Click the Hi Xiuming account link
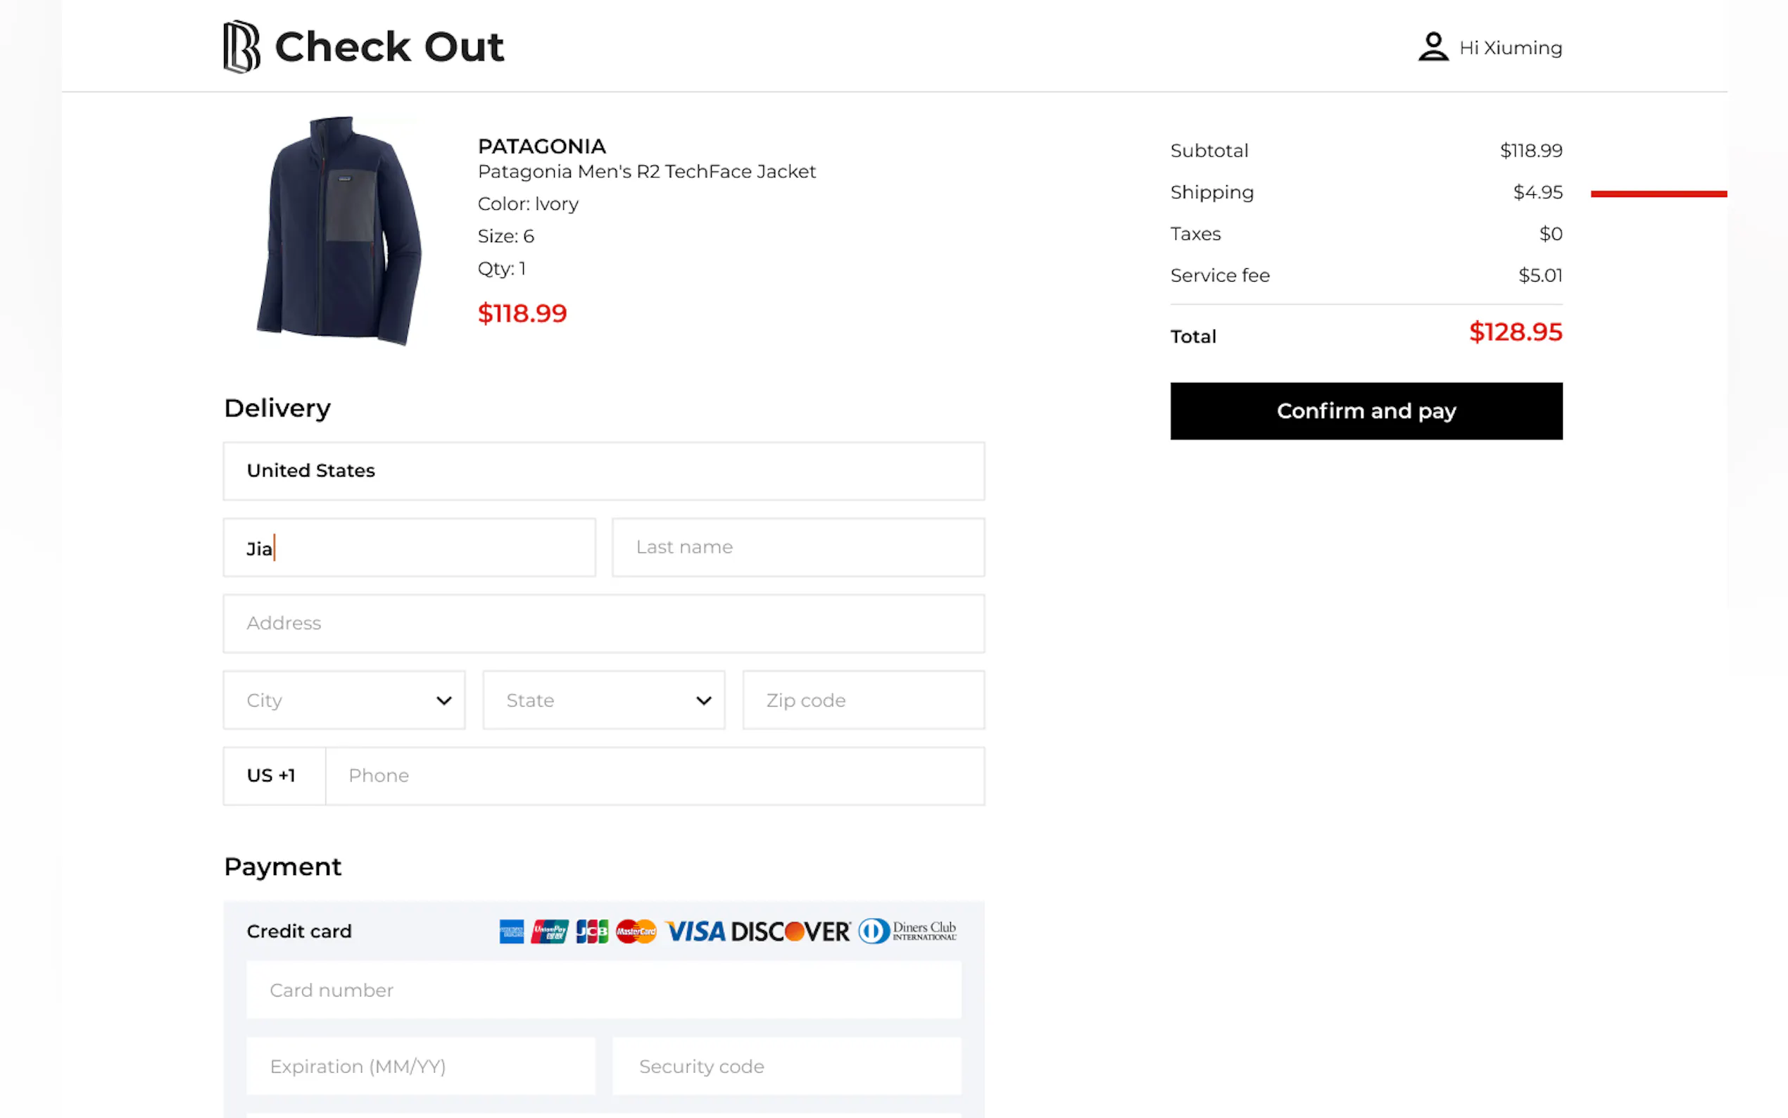 point(1509,48)
